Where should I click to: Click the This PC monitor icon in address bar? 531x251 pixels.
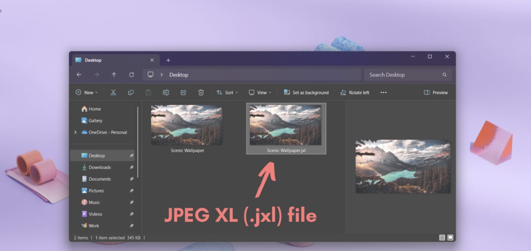[x=151, y=74]
